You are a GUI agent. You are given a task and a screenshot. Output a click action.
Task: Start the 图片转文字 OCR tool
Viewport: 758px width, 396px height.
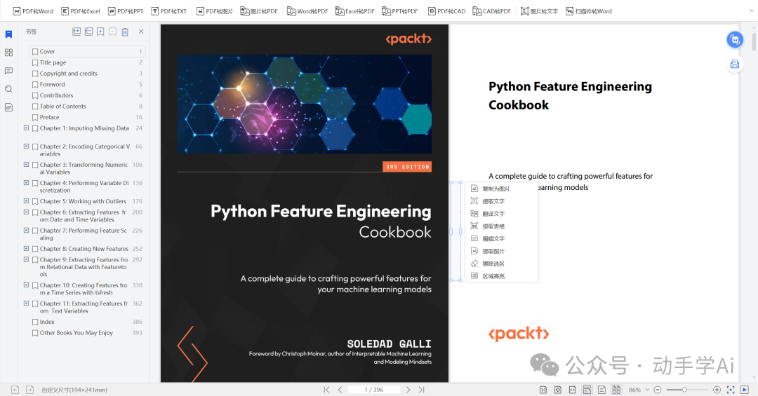(539, 11)
